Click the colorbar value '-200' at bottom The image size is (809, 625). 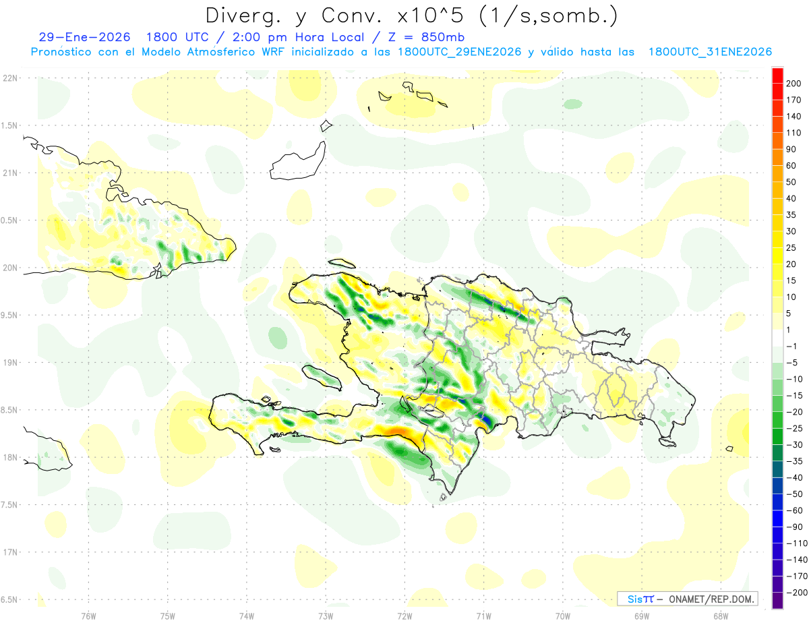coord(797,593)
